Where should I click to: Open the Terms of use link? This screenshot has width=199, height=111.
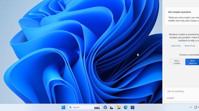click(190, 46)
